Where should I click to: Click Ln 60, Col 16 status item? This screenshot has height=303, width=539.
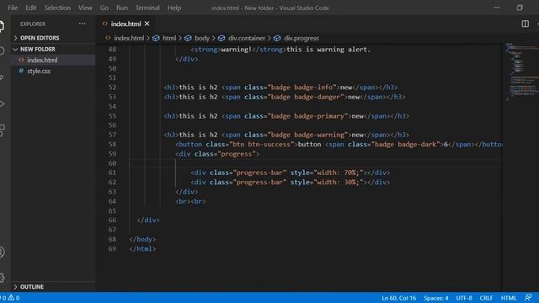click(x=398, y=298)
